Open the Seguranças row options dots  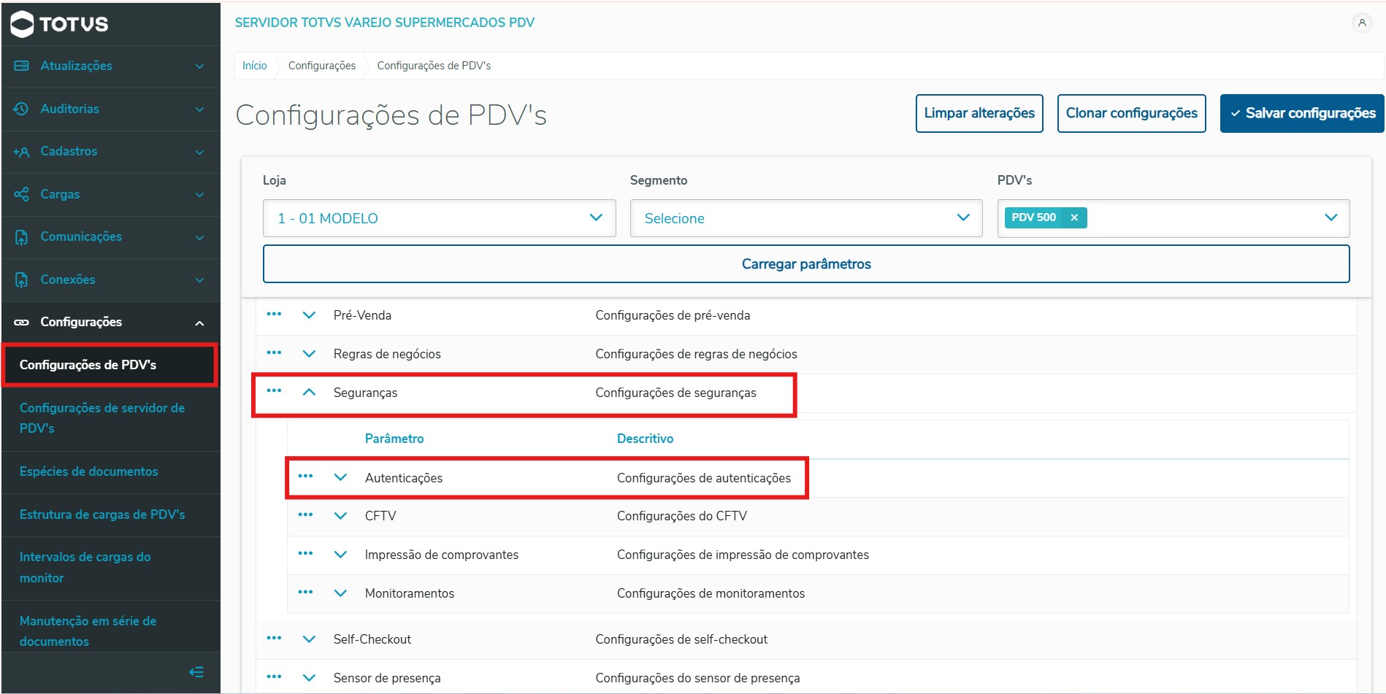[274, 391]
